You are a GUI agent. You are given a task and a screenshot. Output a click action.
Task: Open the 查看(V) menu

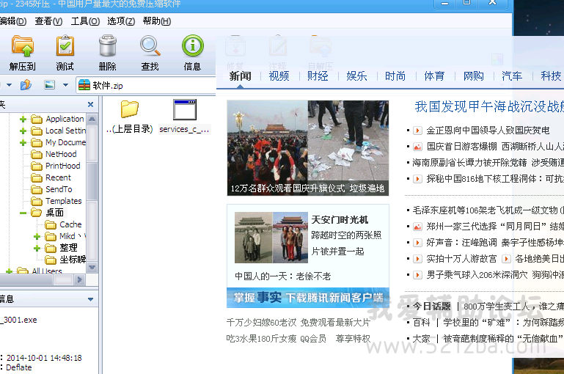[x=48, y=21]
